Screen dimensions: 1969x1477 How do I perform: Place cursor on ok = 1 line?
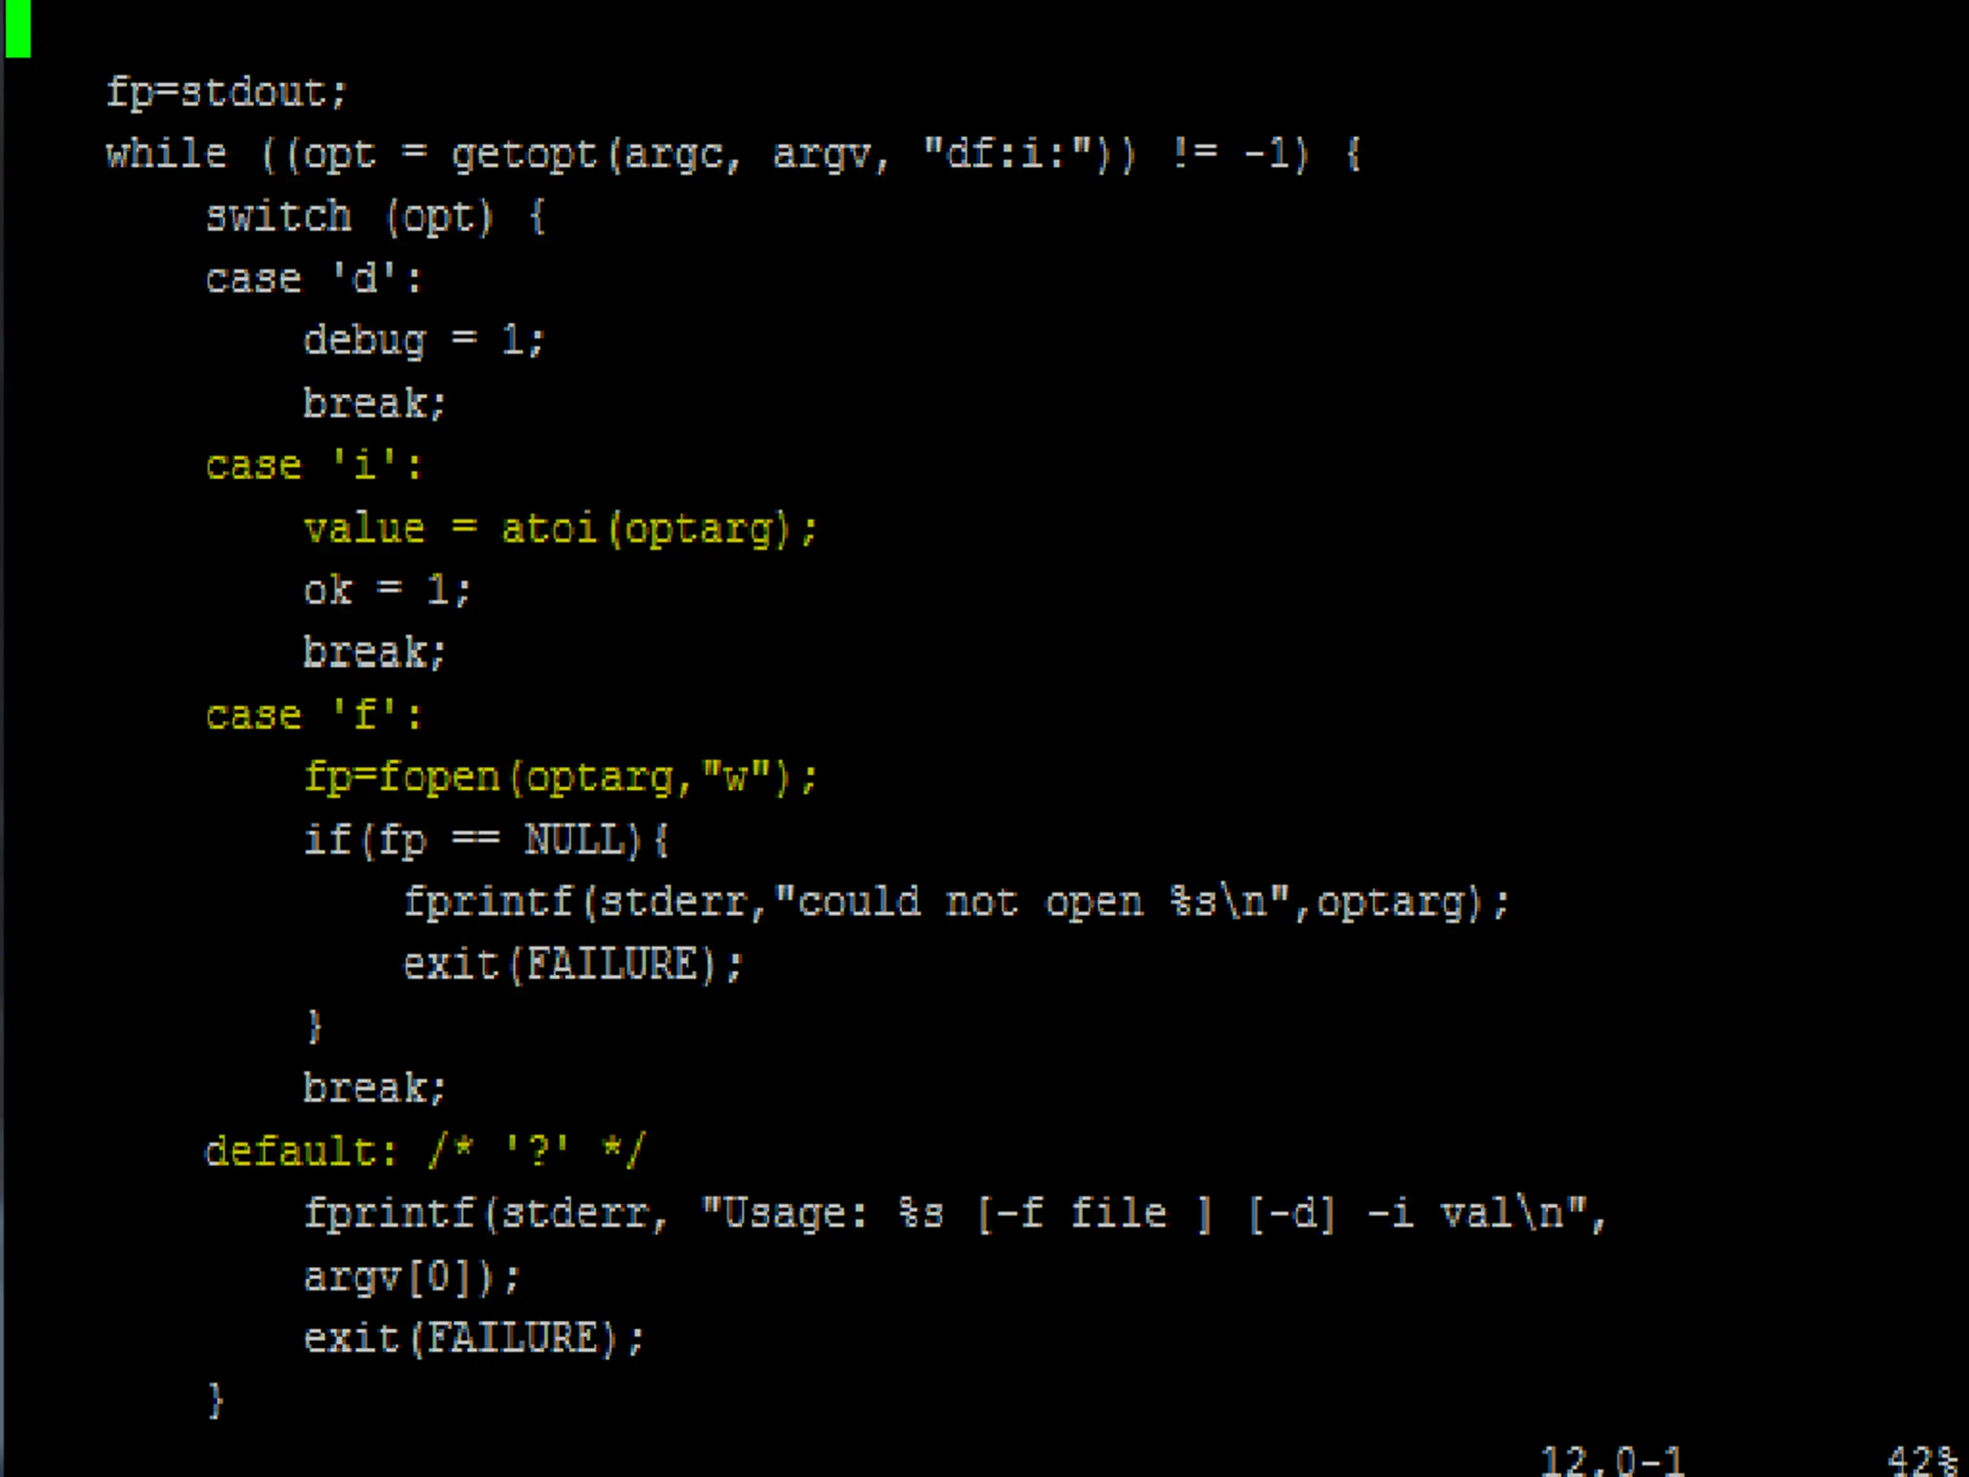(385, 590)
